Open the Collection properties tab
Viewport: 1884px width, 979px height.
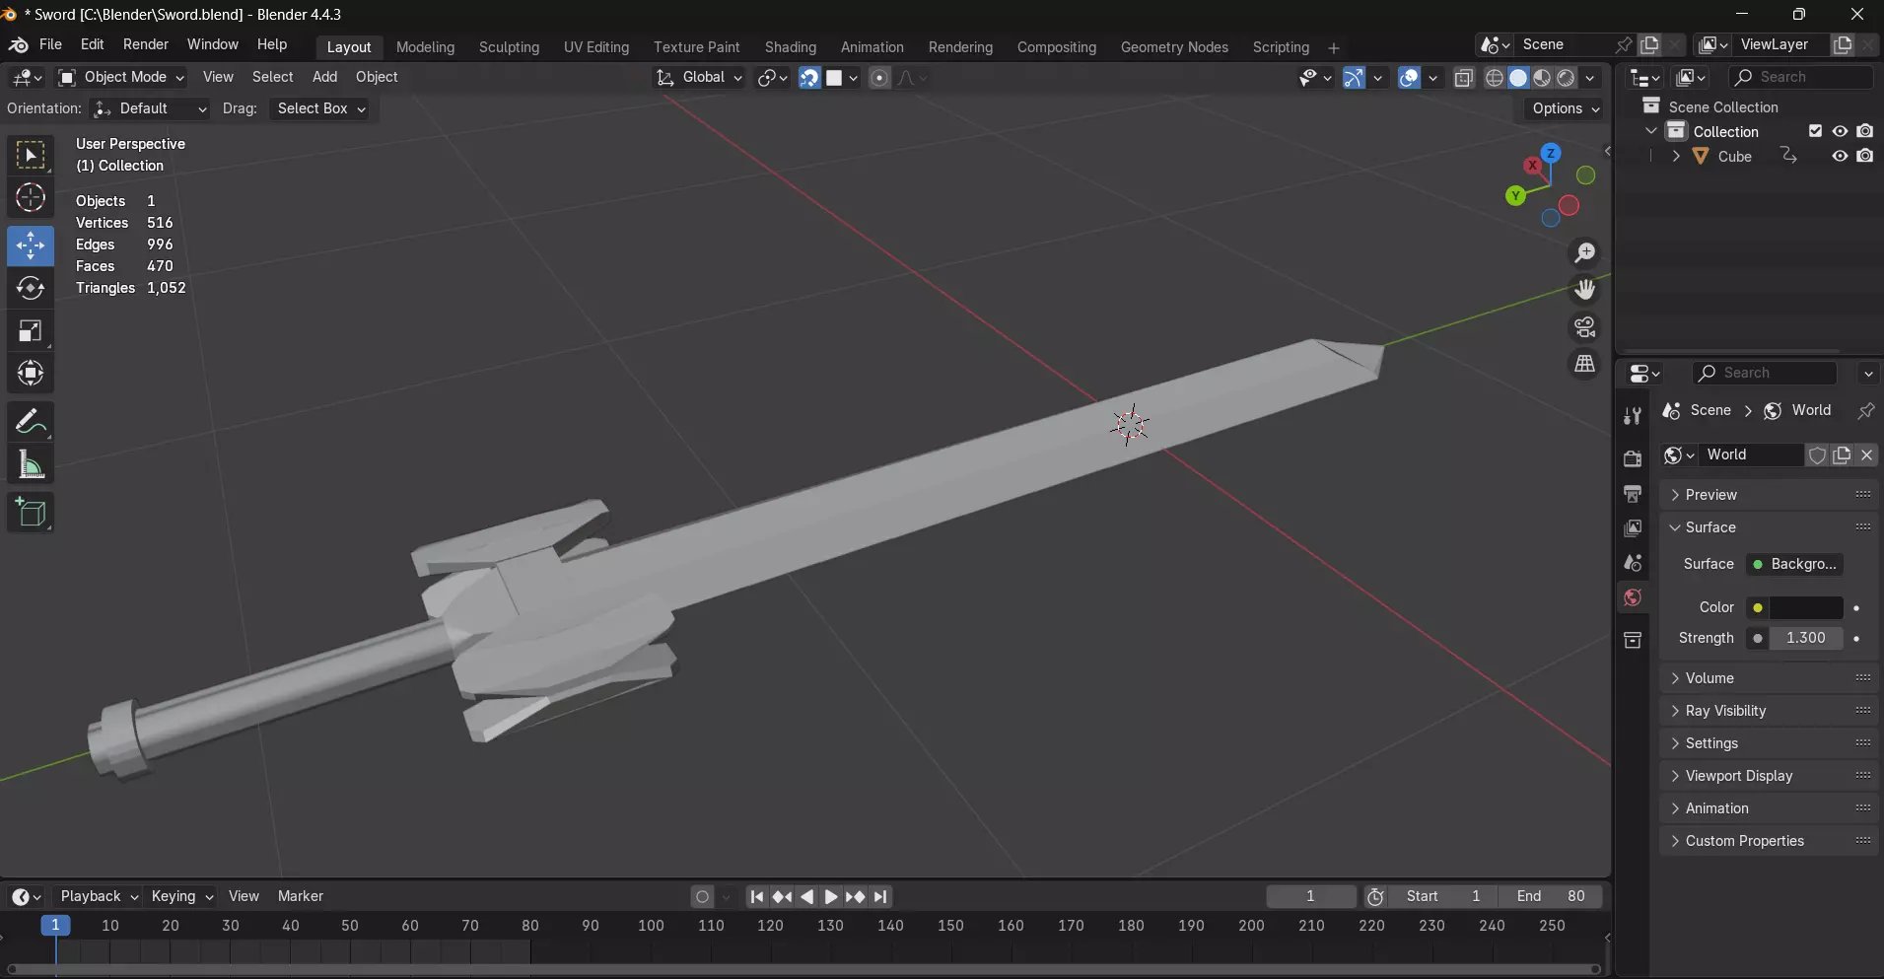[1633, 641]
